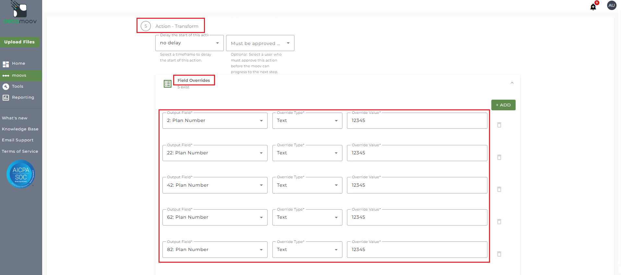The image size is (621, 275).
Task: Open Override Type dropdown for 82: Plan Number
Action: pos(307,250)
